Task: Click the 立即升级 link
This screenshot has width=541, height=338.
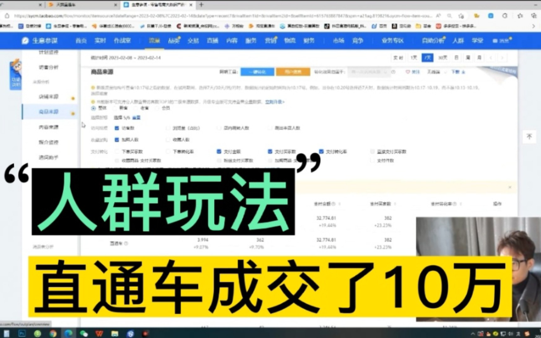Action: coord(275,102)
